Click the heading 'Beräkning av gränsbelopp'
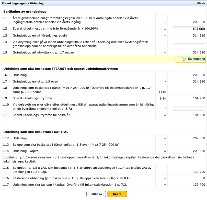This screenshot has height=200, width=207. tap(25, 11)
